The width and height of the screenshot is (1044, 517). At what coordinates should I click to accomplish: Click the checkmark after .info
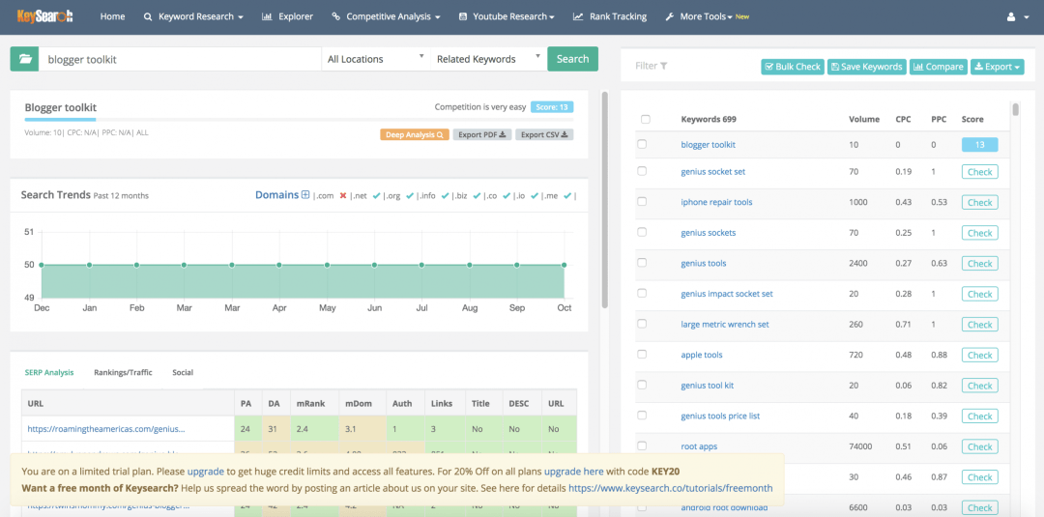[445, 195]
